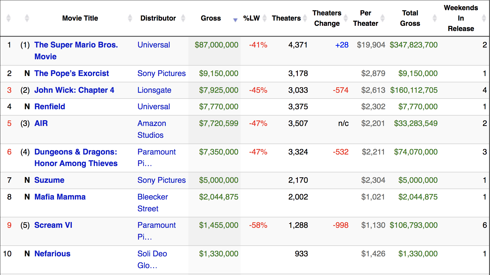Screen dimensions: 490x275
Task: Click the Theaters Change column sort arrows
Action: (x=346, y=18)
